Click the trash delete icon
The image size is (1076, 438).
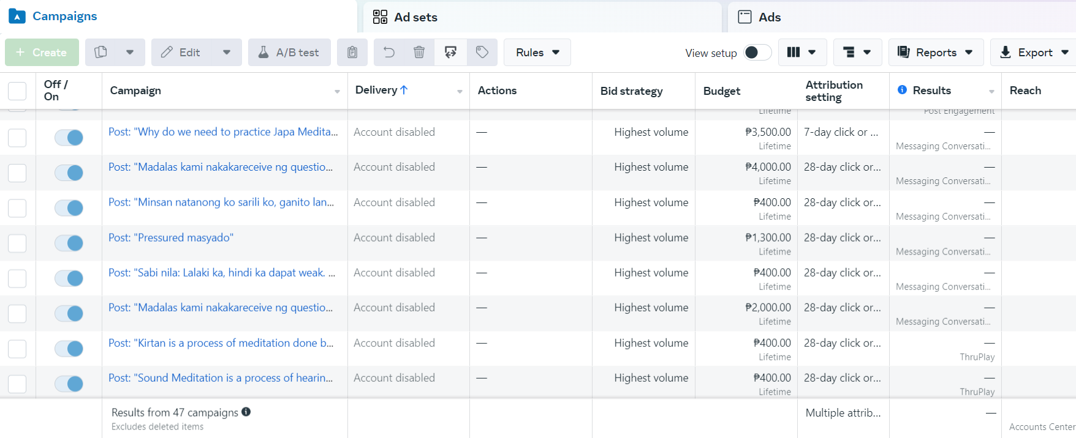coord(419,53)
